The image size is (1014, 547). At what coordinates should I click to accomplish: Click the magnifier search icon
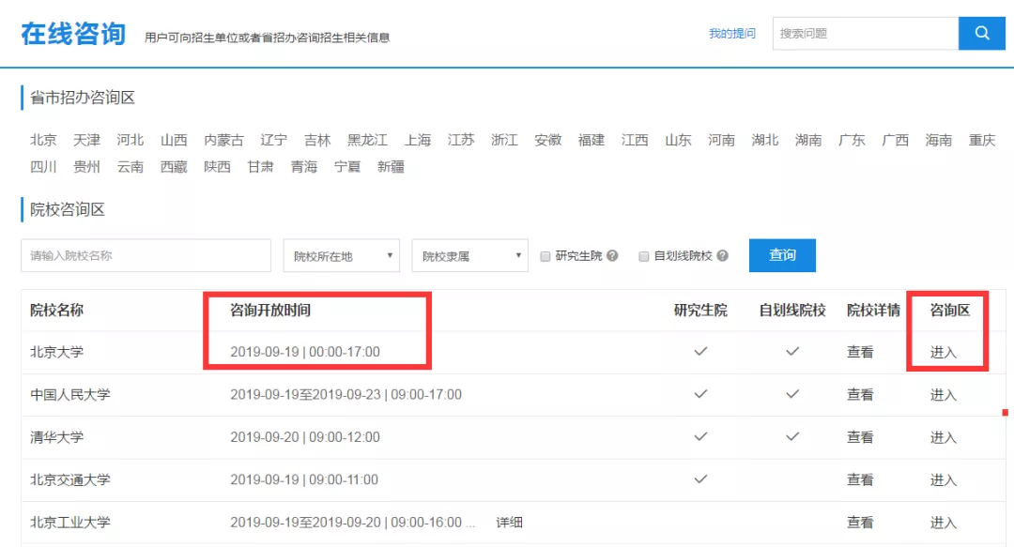pos(981,33)
